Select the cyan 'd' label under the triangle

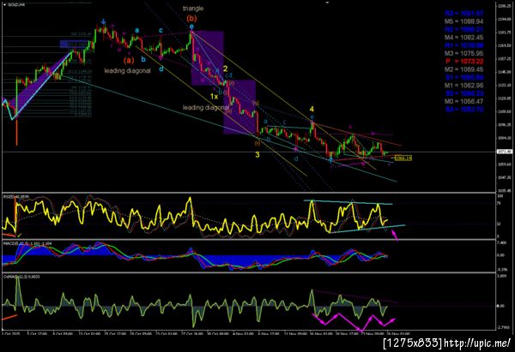pos(161,69)
